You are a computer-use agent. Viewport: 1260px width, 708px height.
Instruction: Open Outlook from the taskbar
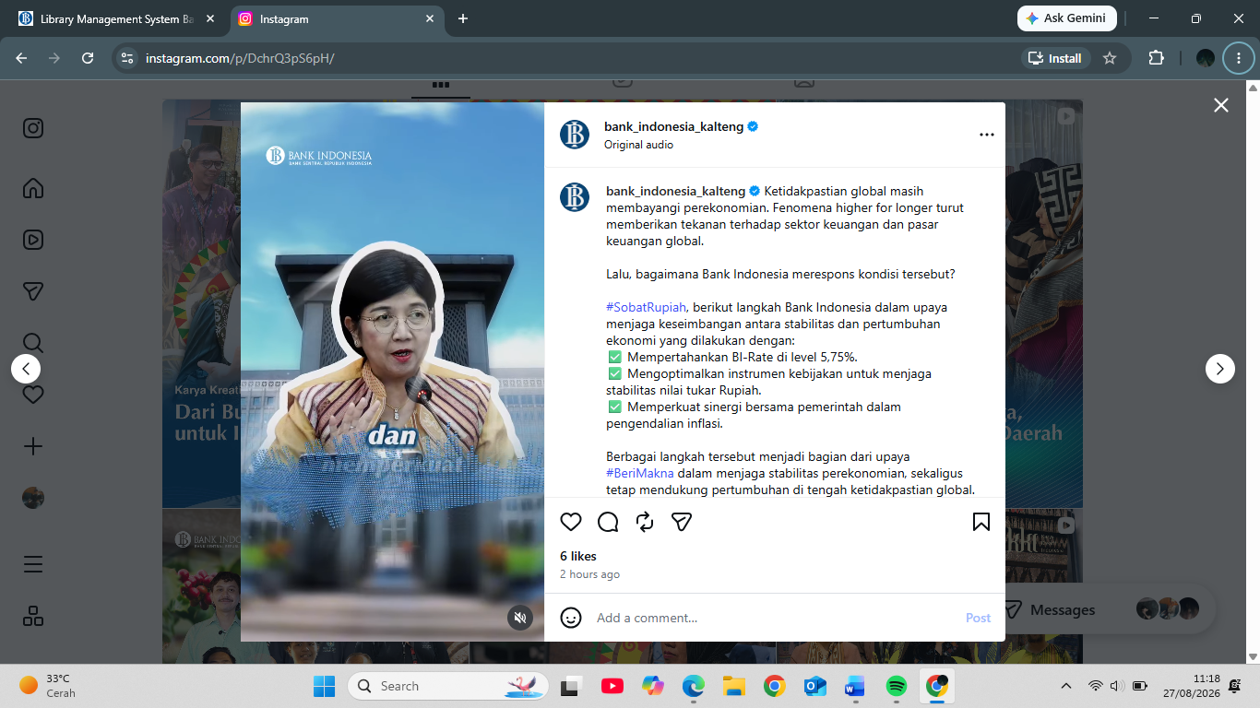click(x=814, y=686)
